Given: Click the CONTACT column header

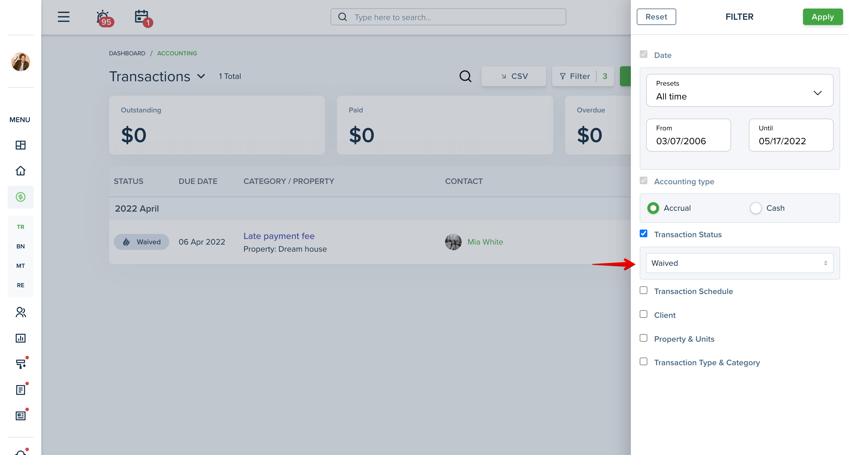Looking at the screenshot, I should click(464, 181).
